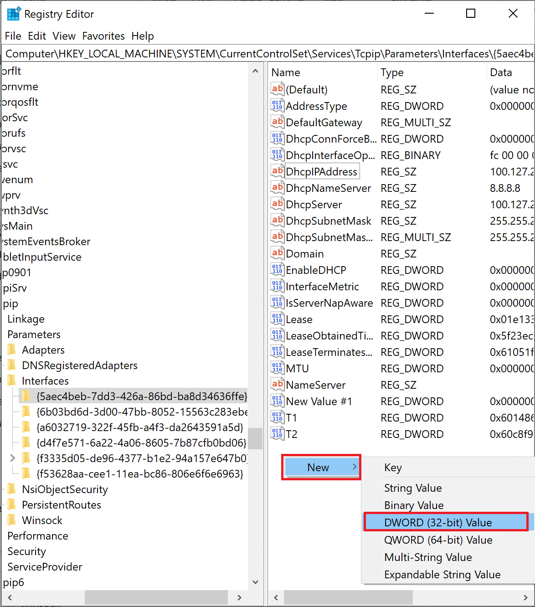This screenshot has height=607, width=535.
Task: Open the Favorites menu
Action: pyautogui.click(x=103, y=36)
